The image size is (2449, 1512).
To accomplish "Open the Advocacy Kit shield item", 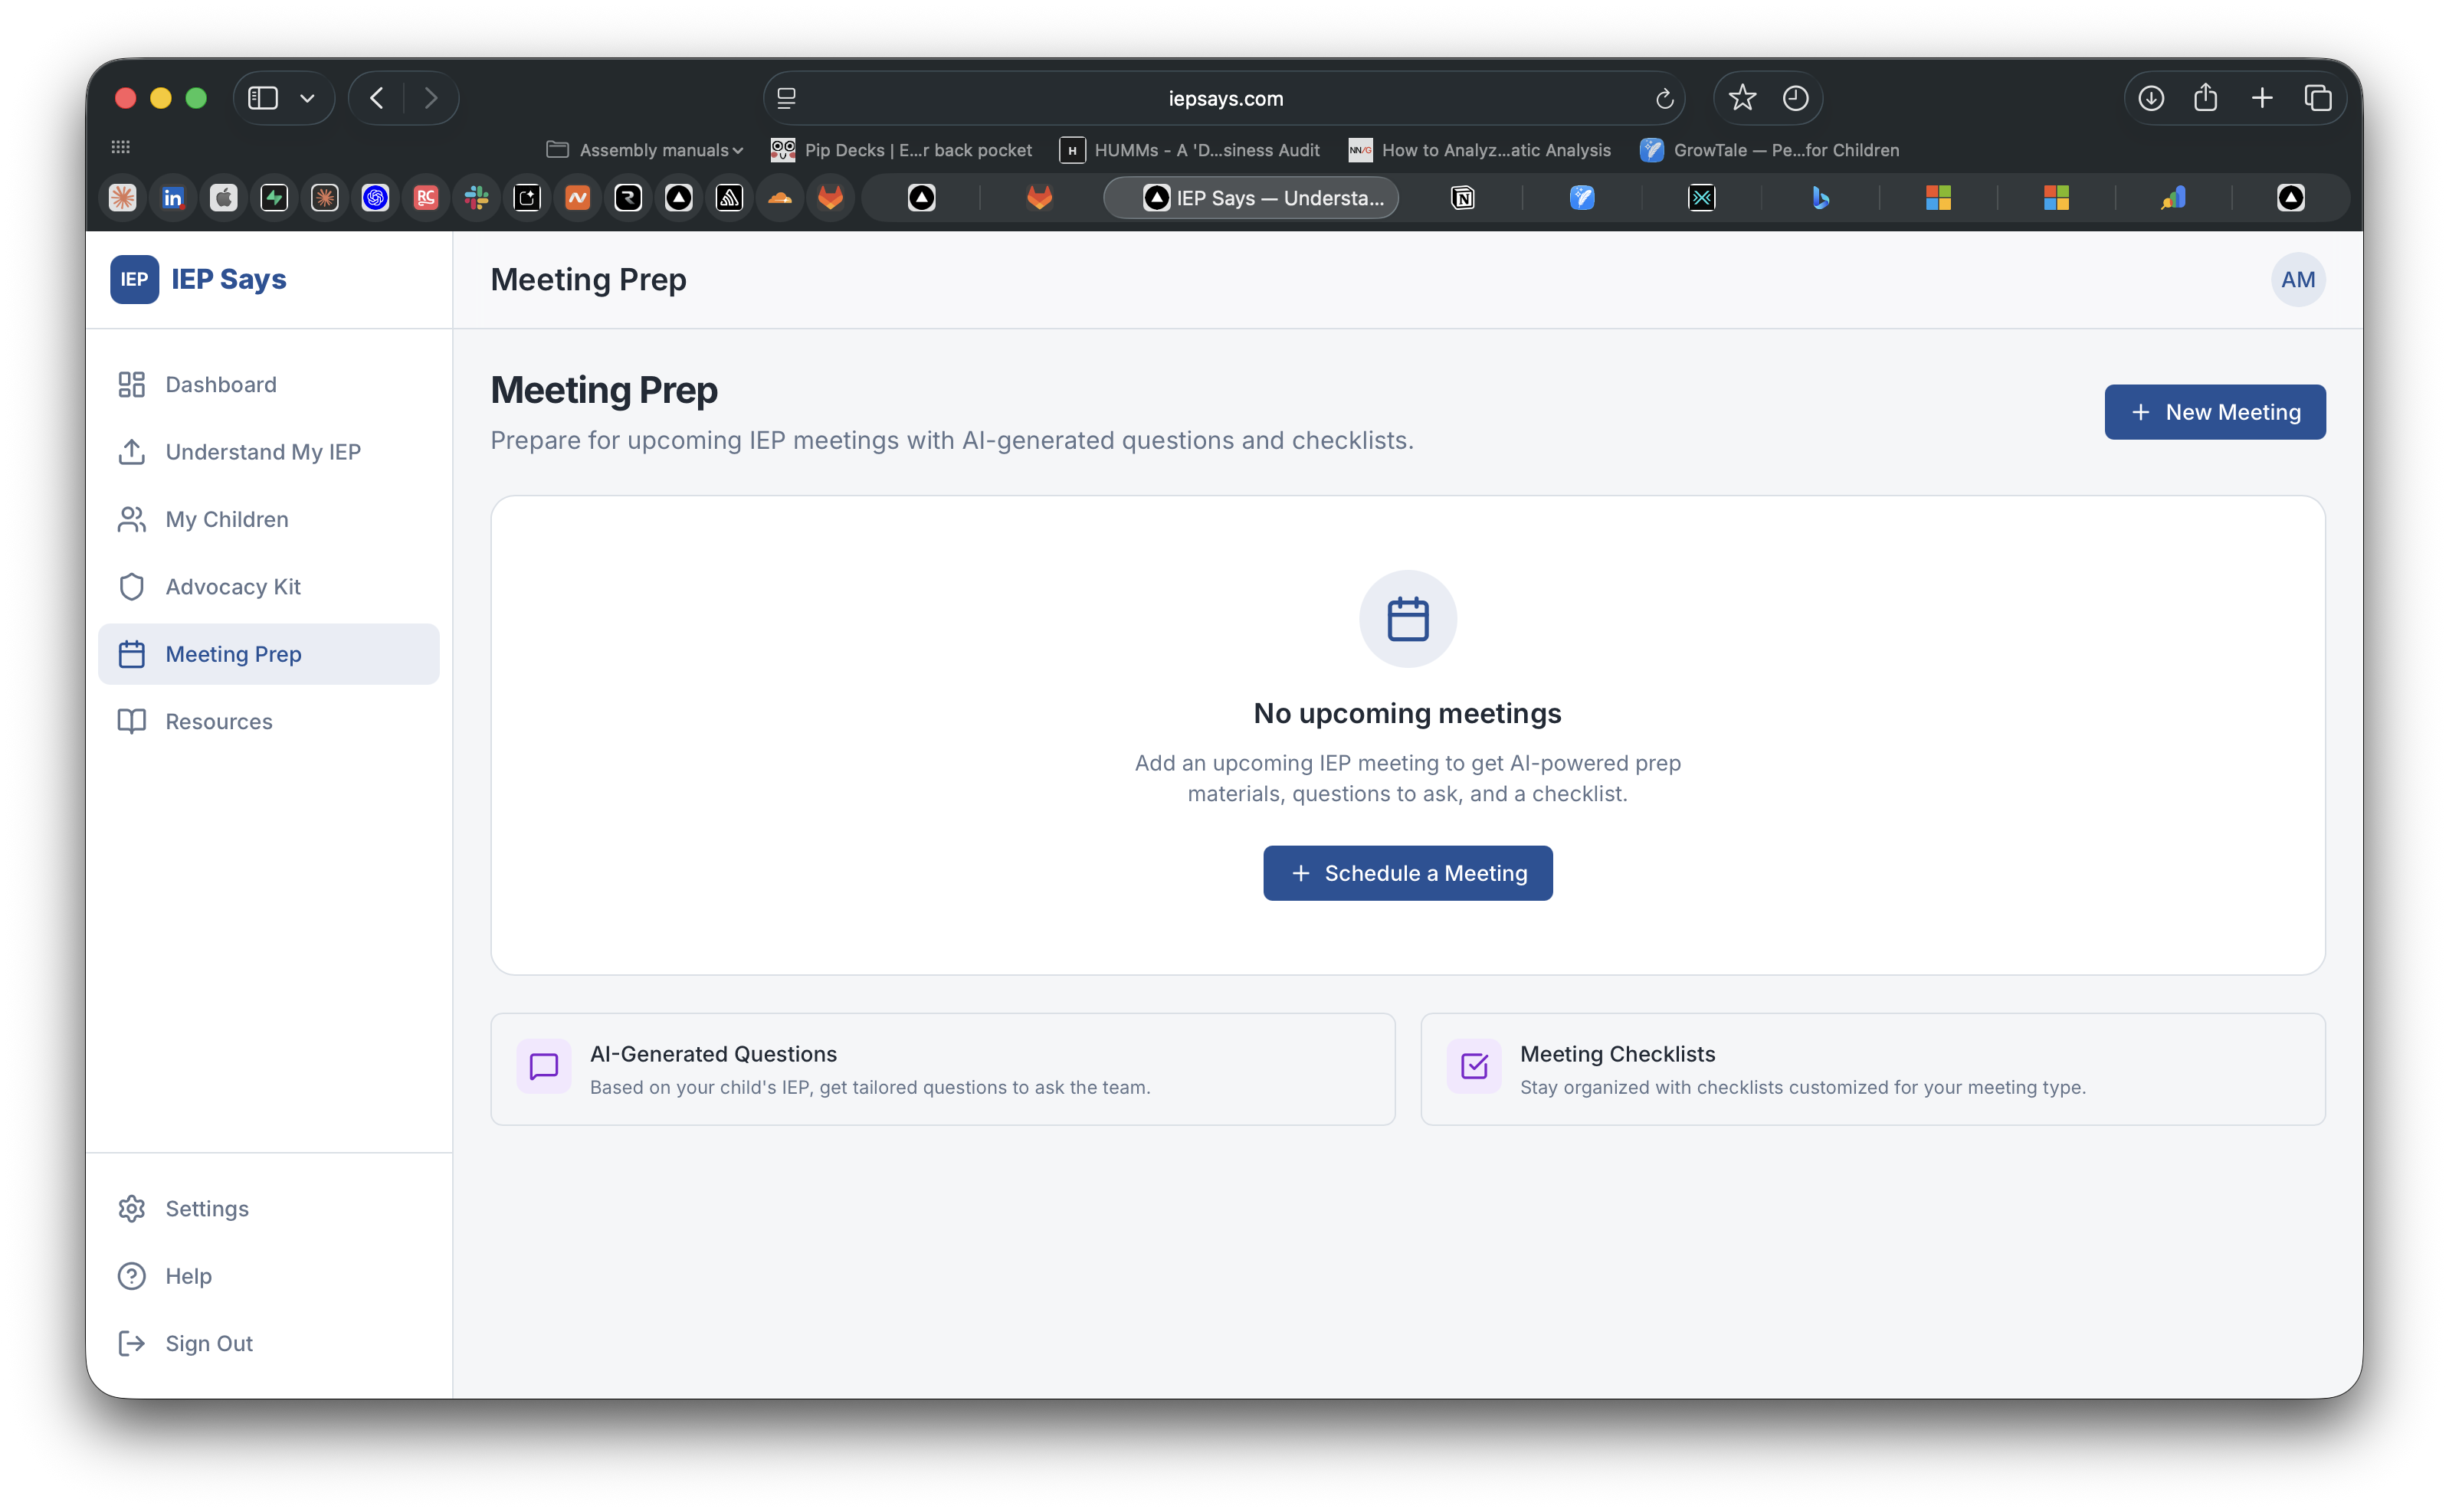I will coord(232,587).
